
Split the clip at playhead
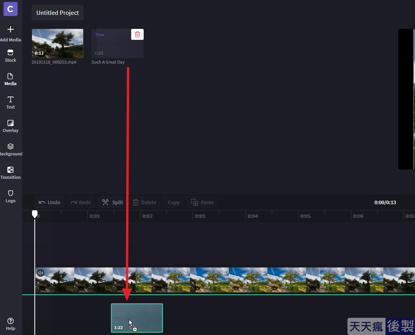[x=113, y=202]
